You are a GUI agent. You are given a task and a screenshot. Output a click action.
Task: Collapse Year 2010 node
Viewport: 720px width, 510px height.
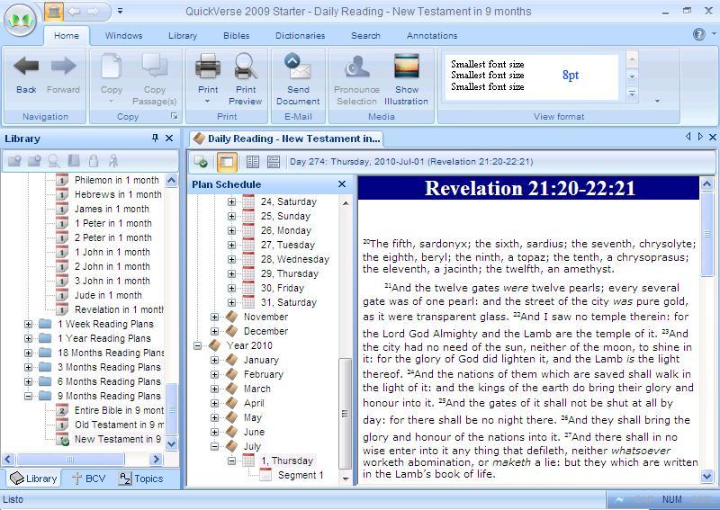[x=197, y=345]
